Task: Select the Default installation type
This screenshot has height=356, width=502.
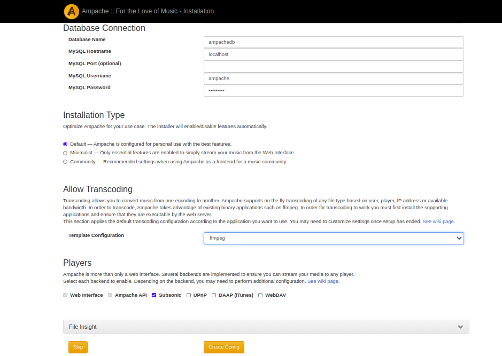Action: click(x=65, y=144)
